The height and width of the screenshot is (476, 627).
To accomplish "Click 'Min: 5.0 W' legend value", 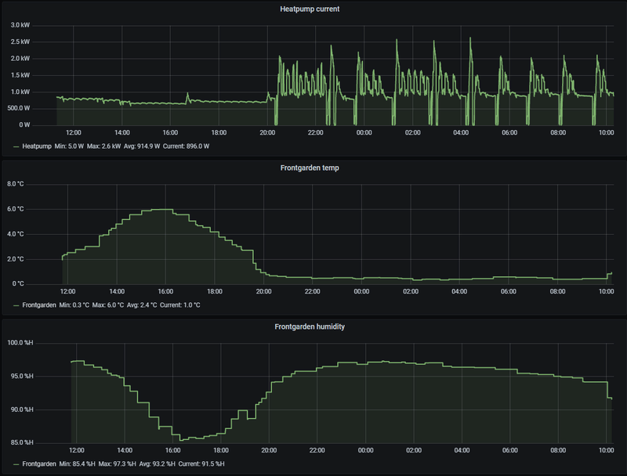I will [69, 146].
